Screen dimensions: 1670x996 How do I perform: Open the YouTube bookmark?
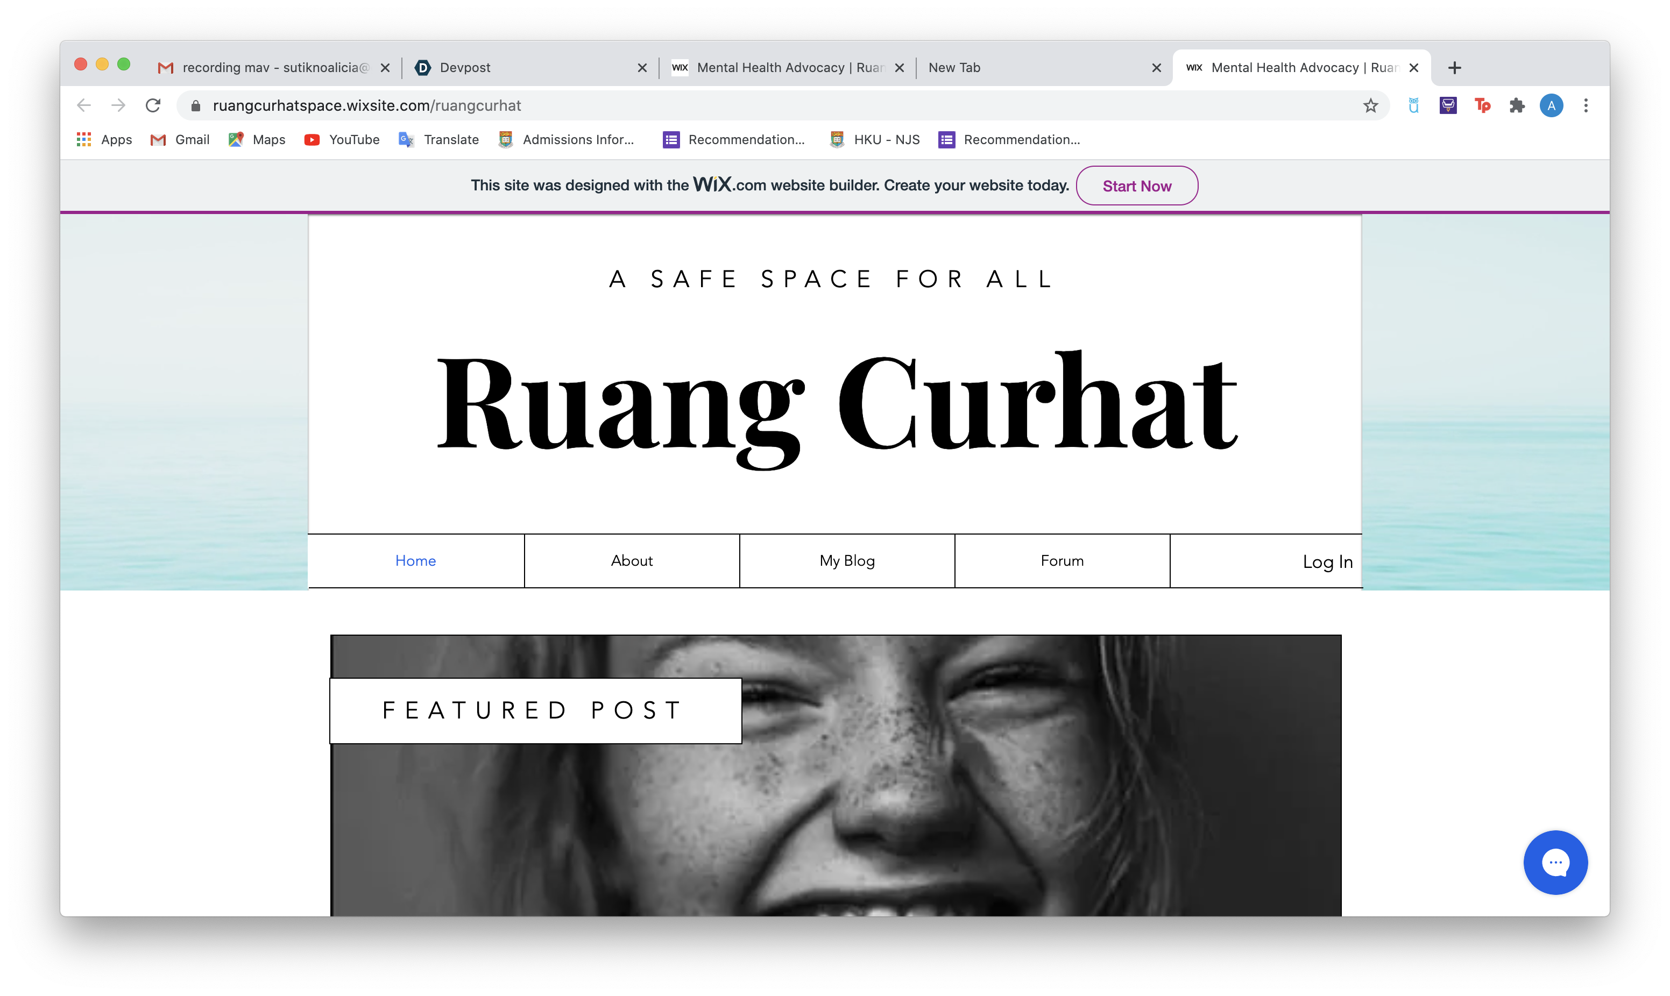point(342,140)
